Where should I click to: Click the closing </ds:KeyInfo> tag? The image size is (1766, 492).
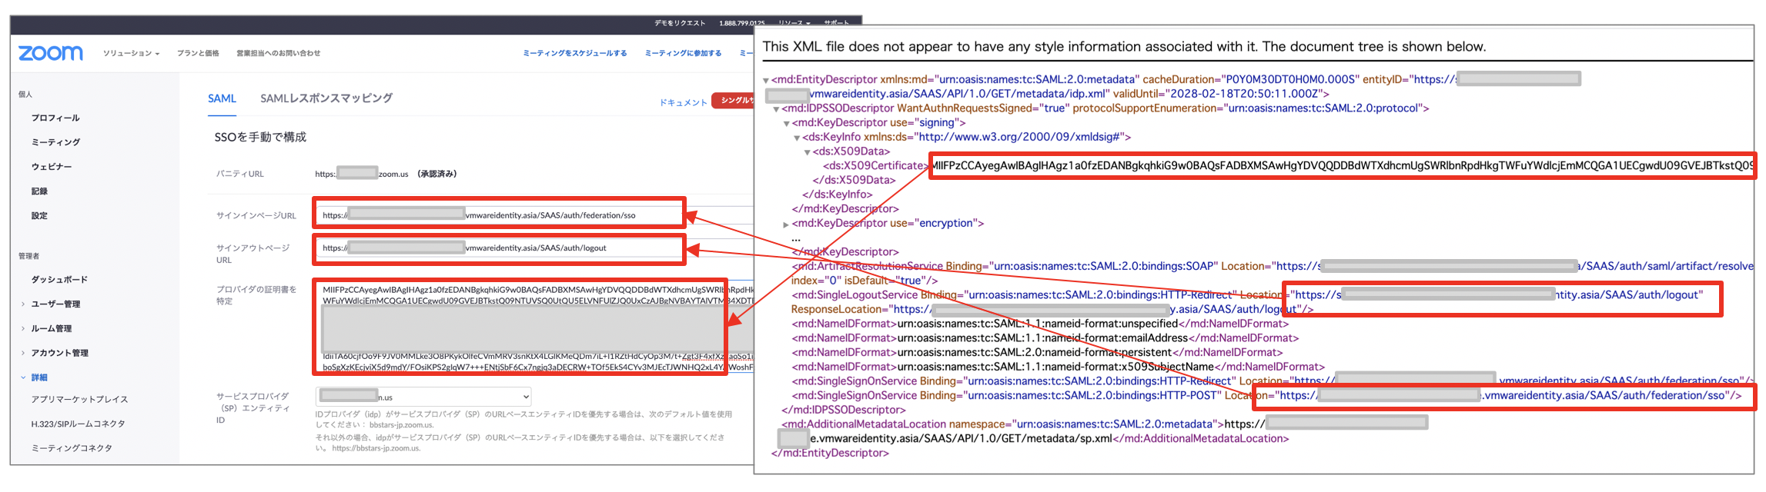click(x=838, y=195)
